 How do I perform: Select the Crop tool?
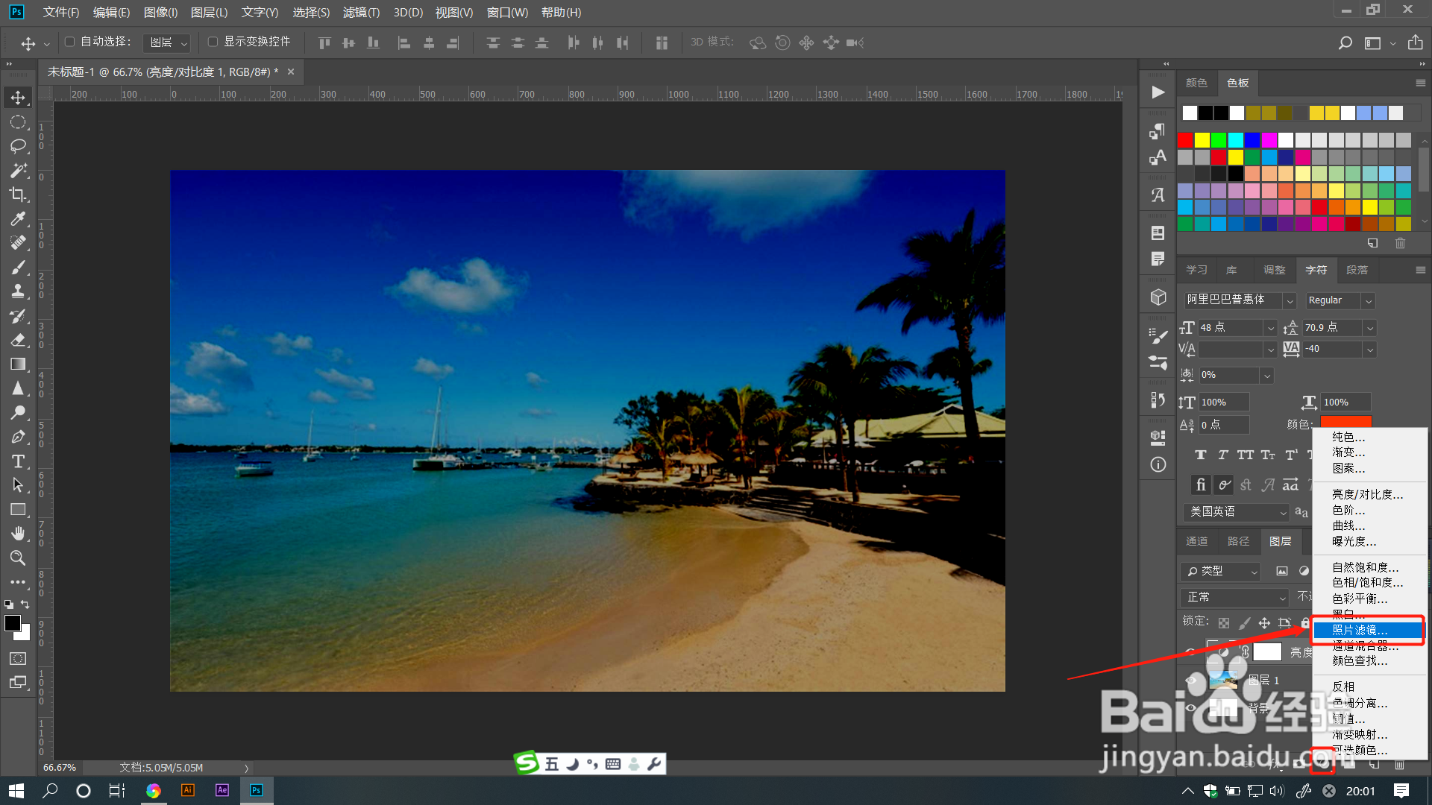(18, 195)
